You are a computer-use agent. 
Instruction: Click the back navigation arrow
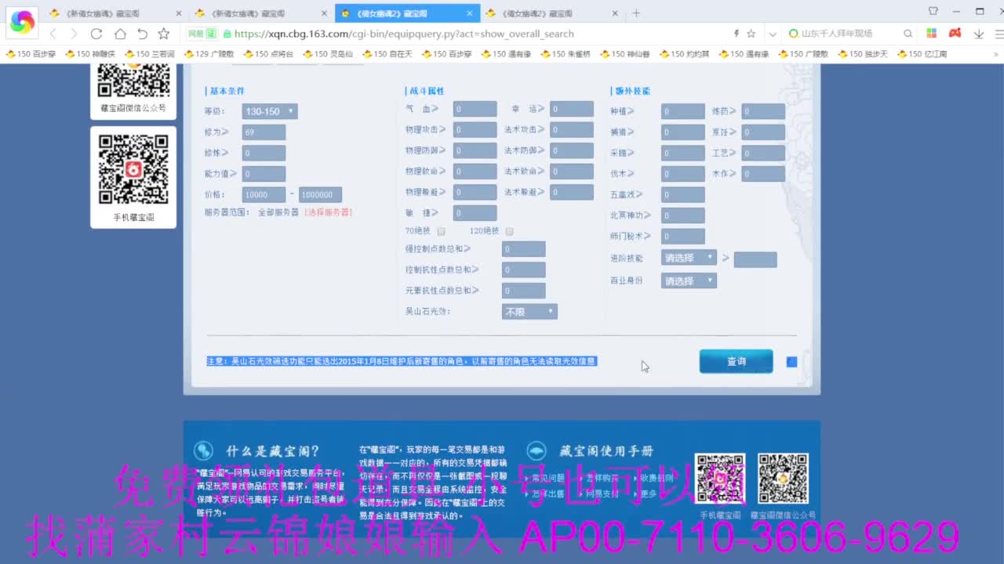[53, 34]
